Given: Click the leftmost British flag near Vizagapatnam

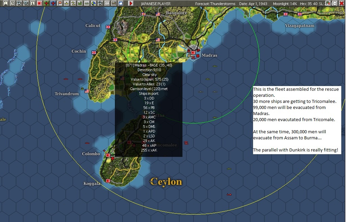Looking at the screenshot, I should 286,14.
